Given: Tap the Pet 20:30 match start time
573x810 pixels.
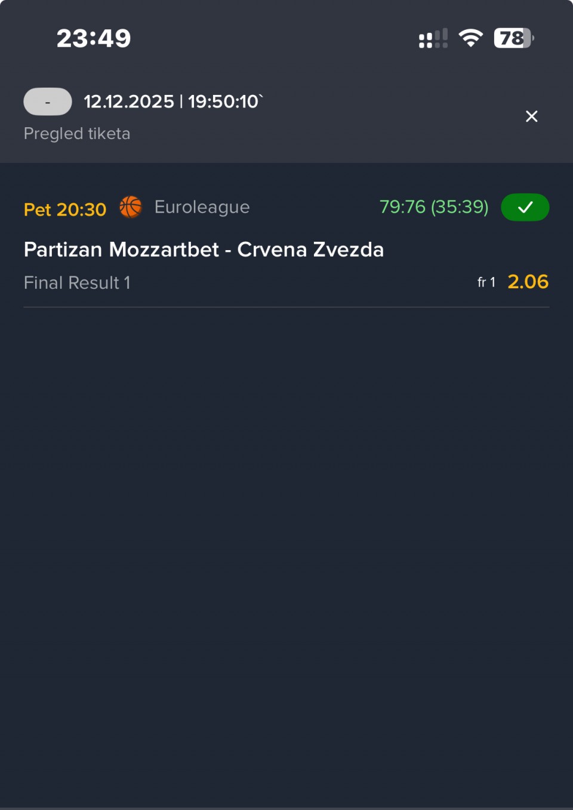Looking at the screenshot, I should tap(65, 210).
